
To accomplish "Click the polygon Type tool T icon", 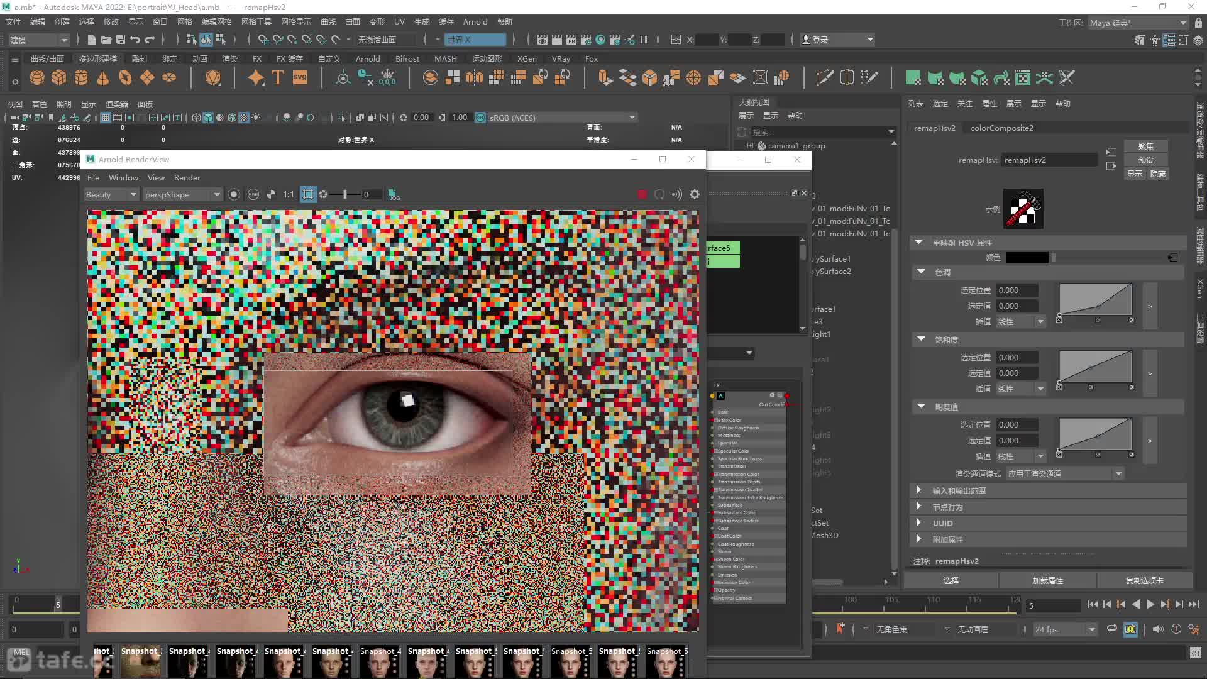I will [278, 77].
